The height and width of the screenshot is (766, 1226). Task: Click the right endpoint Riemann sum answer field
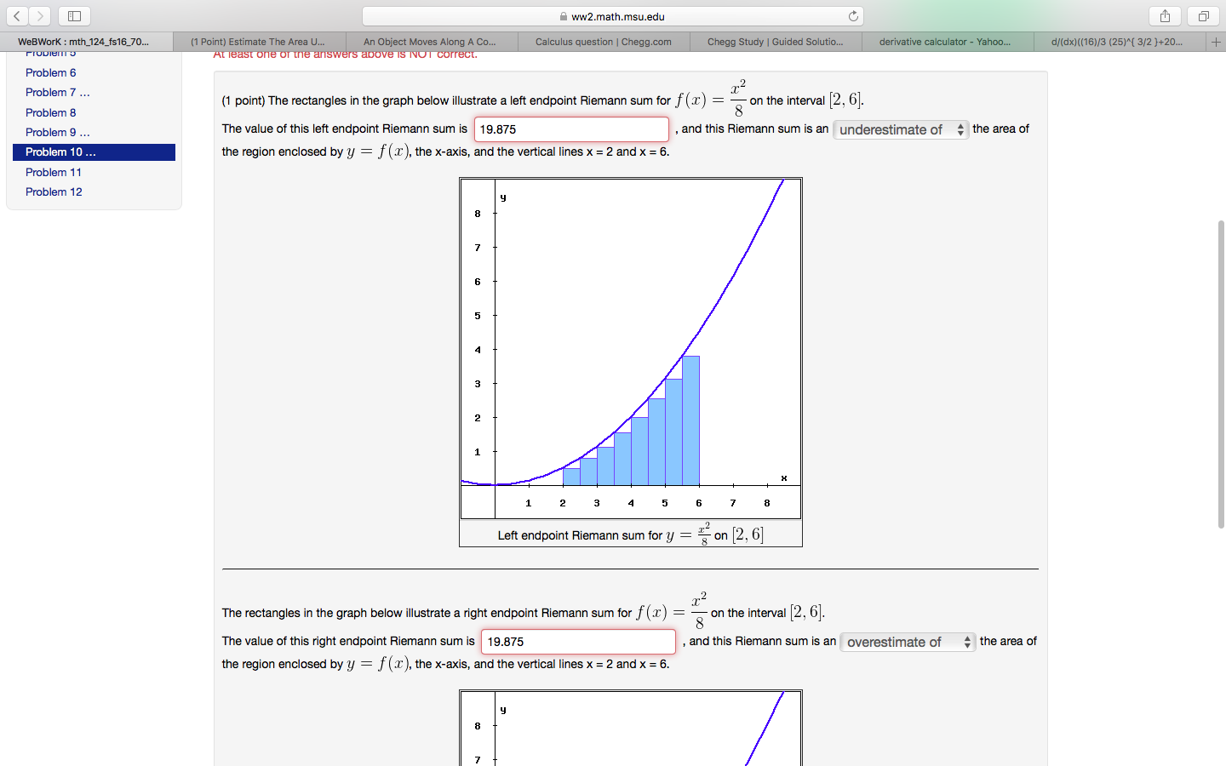click(579, 641)
